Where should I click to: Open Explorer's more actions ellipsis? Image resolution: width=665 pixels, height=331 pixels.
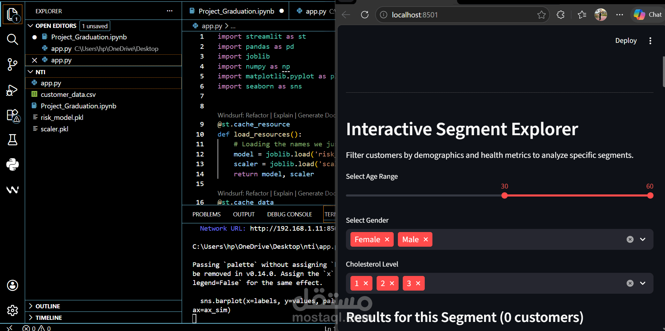click(x=169, y=11)
